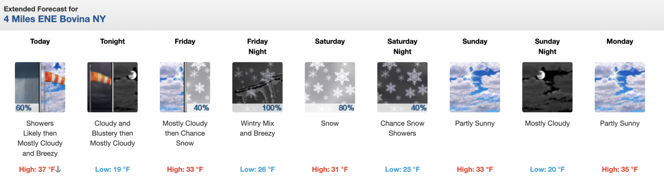Click the Wintry Mix and Breezy description

(x=257, y=128)
